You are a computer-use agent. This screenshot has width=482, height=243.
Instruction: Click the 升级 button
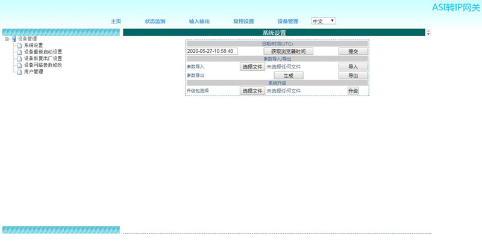353,91
